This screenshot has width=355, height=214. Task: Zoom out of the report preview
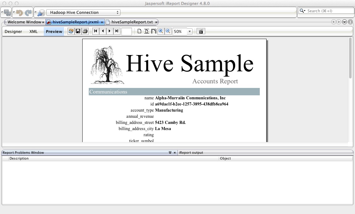coord(168,31)
